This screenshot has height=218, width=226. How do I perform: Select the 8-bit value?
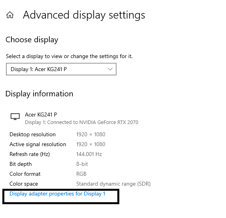[82, 164]
